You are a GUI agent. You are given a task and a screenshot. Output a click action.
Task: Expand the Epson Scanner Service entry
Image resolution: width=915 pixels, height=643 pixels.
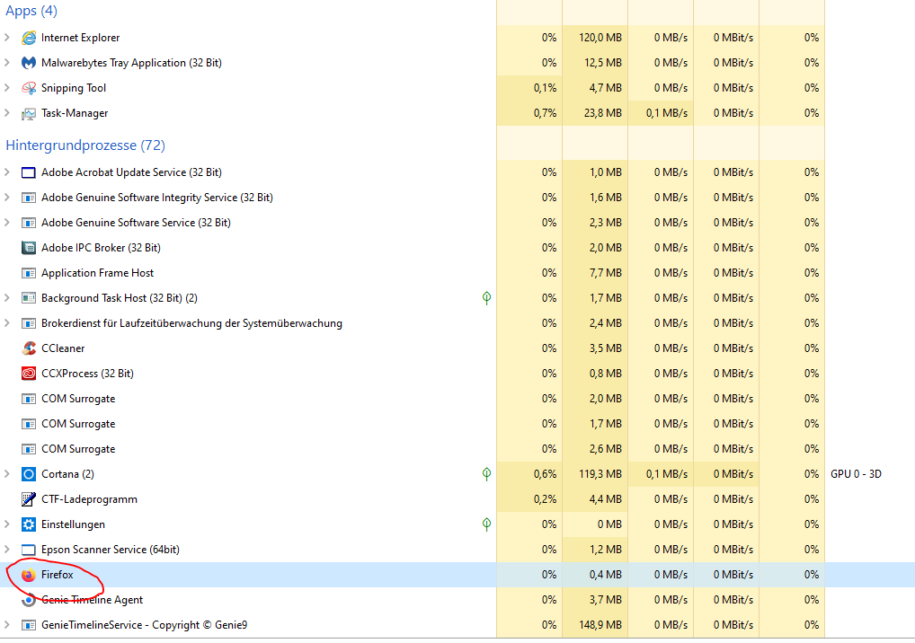tap(7, 549)
